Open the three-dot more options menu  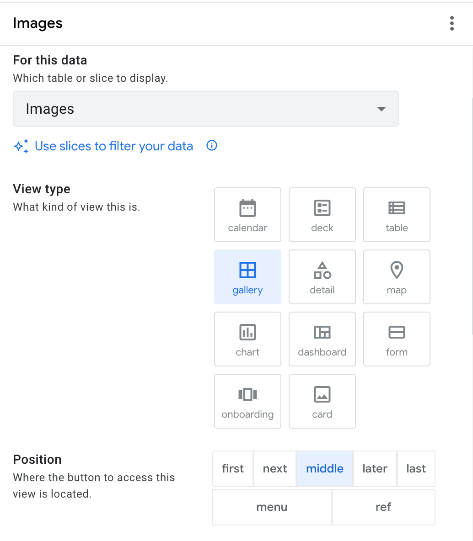[452, 23]
